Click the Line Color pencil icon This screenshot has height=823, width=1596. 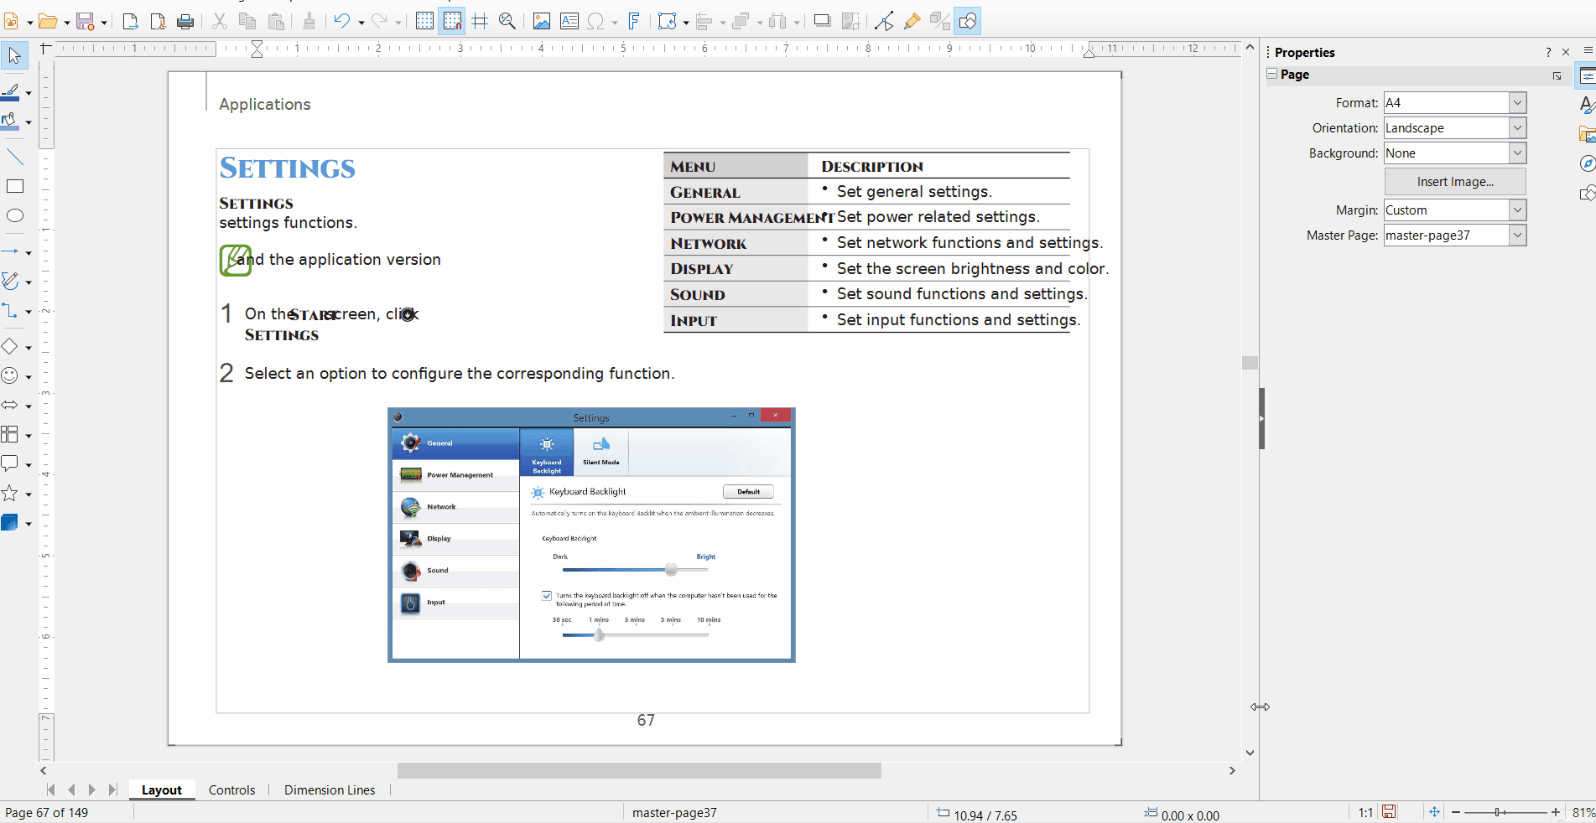click(11, 91)
